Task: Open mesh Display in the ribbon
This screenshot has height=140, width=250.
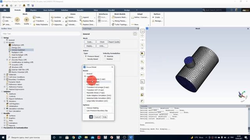Action: pyautogui.click(x=7, y=17)
